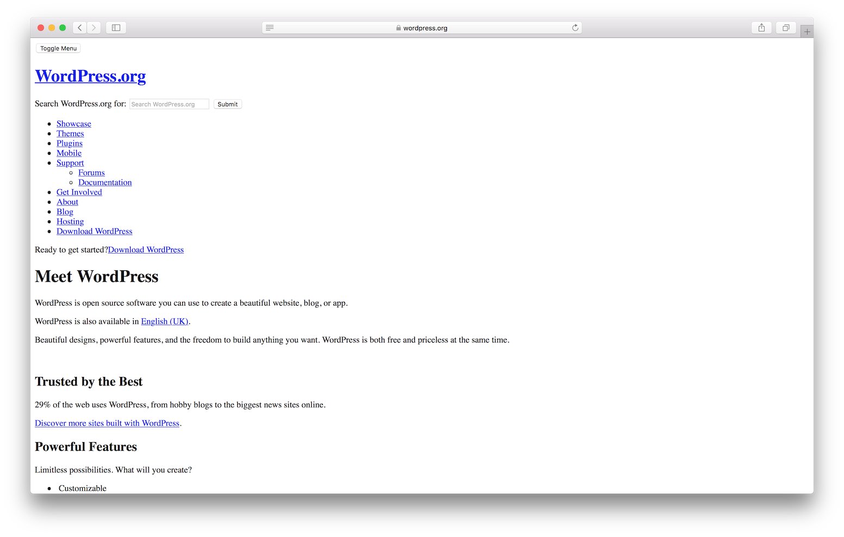
Task: Go back with the Safari back arrow
Action: point(80,28)
